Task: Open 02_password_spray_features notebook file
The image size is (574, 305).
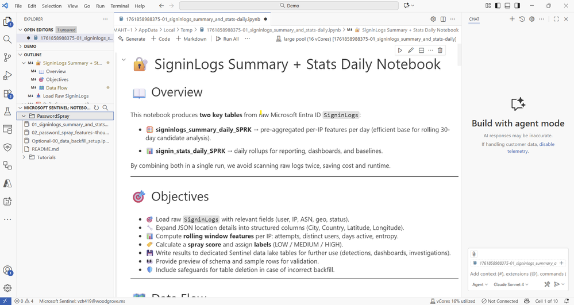Action: (66, 133)
